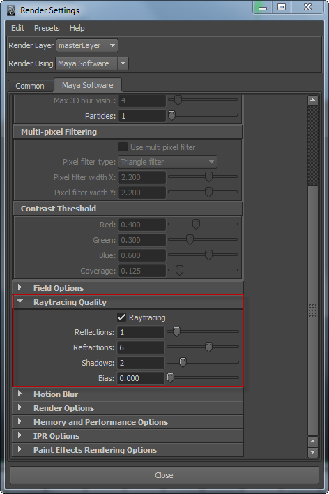Click the Multi-pixel Filtering section header
Screen dimensions: 329x494
coord(128,132)
